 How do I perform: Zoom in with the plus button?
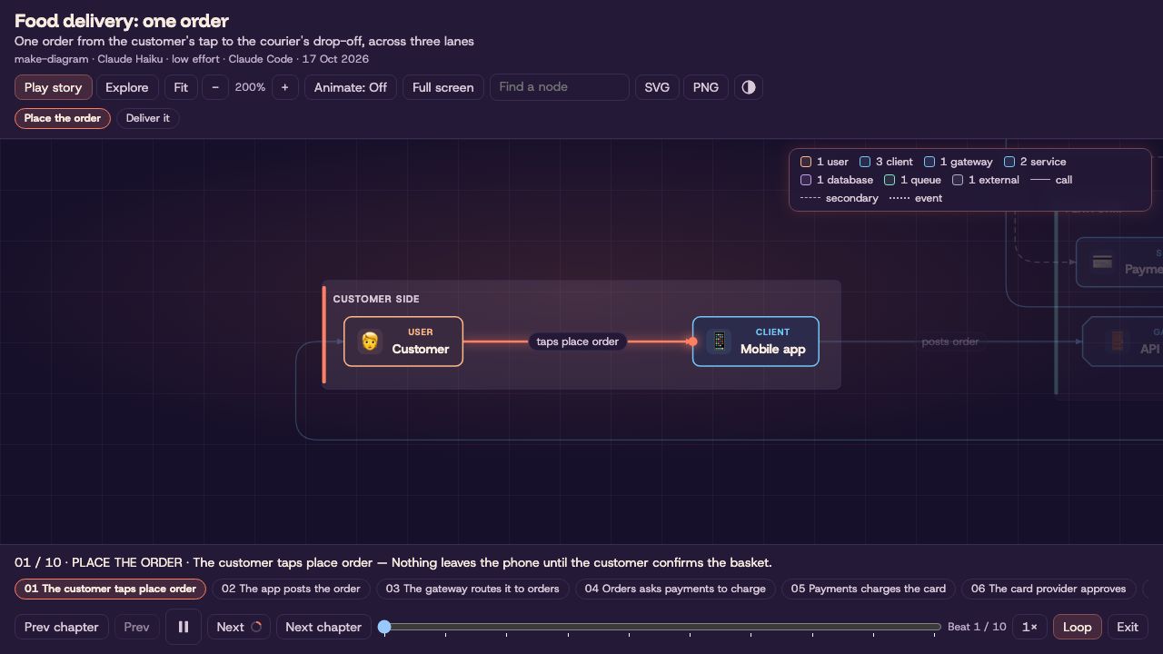pyautogui.click(x=284, y=87)
